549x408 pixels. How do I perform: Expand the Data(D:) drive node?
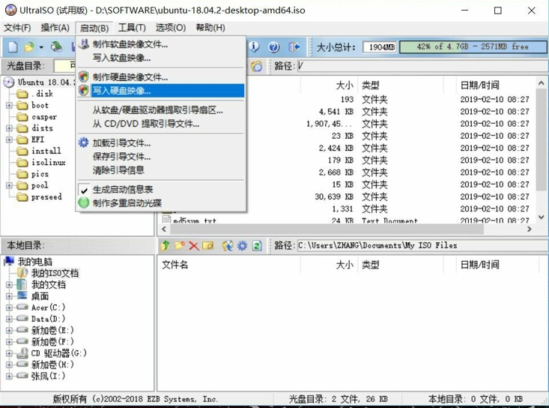coord(10,319)
